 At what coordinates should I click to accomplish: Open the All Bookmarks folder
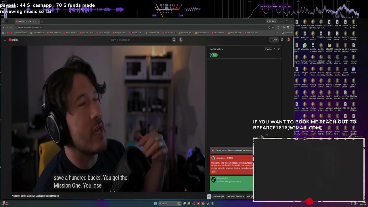(x=287, y=33)
